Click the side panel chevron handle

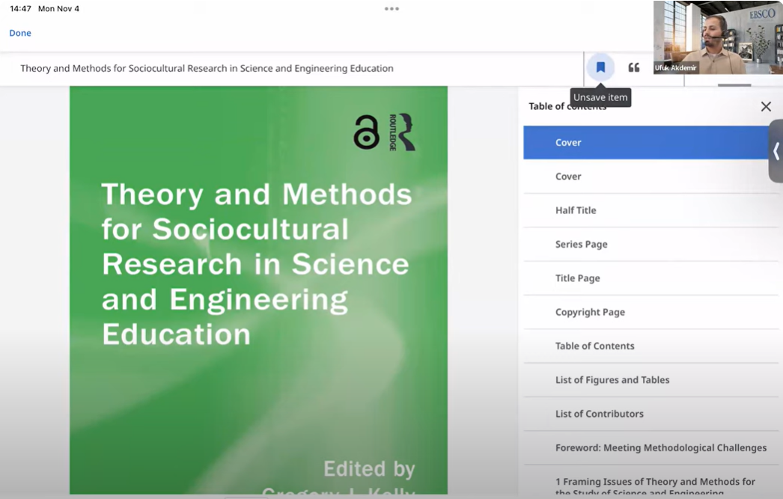[776, 151]
